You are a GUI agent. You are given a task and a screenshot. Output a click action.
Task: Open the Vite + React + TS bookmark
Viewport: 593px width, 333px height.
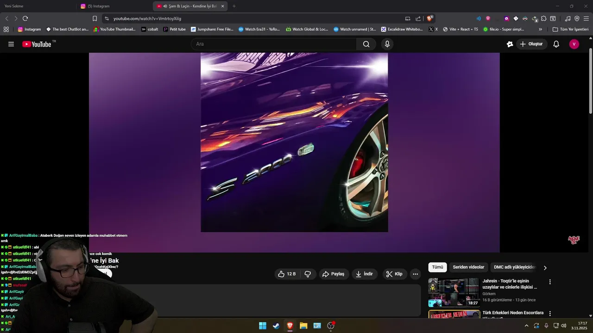(x=461, y=29)
